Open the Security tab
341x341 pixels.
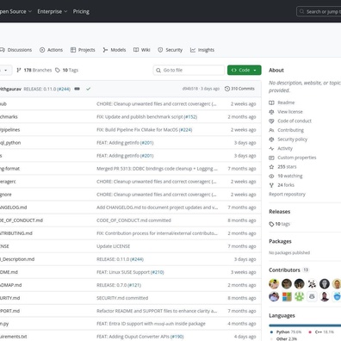coord(170,50)
